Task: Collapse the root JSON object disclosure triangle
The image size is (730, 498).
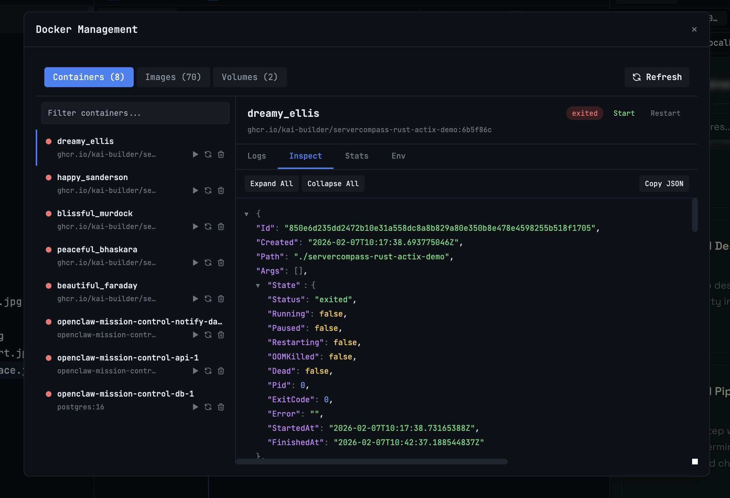Action: (x=246, y=214)
